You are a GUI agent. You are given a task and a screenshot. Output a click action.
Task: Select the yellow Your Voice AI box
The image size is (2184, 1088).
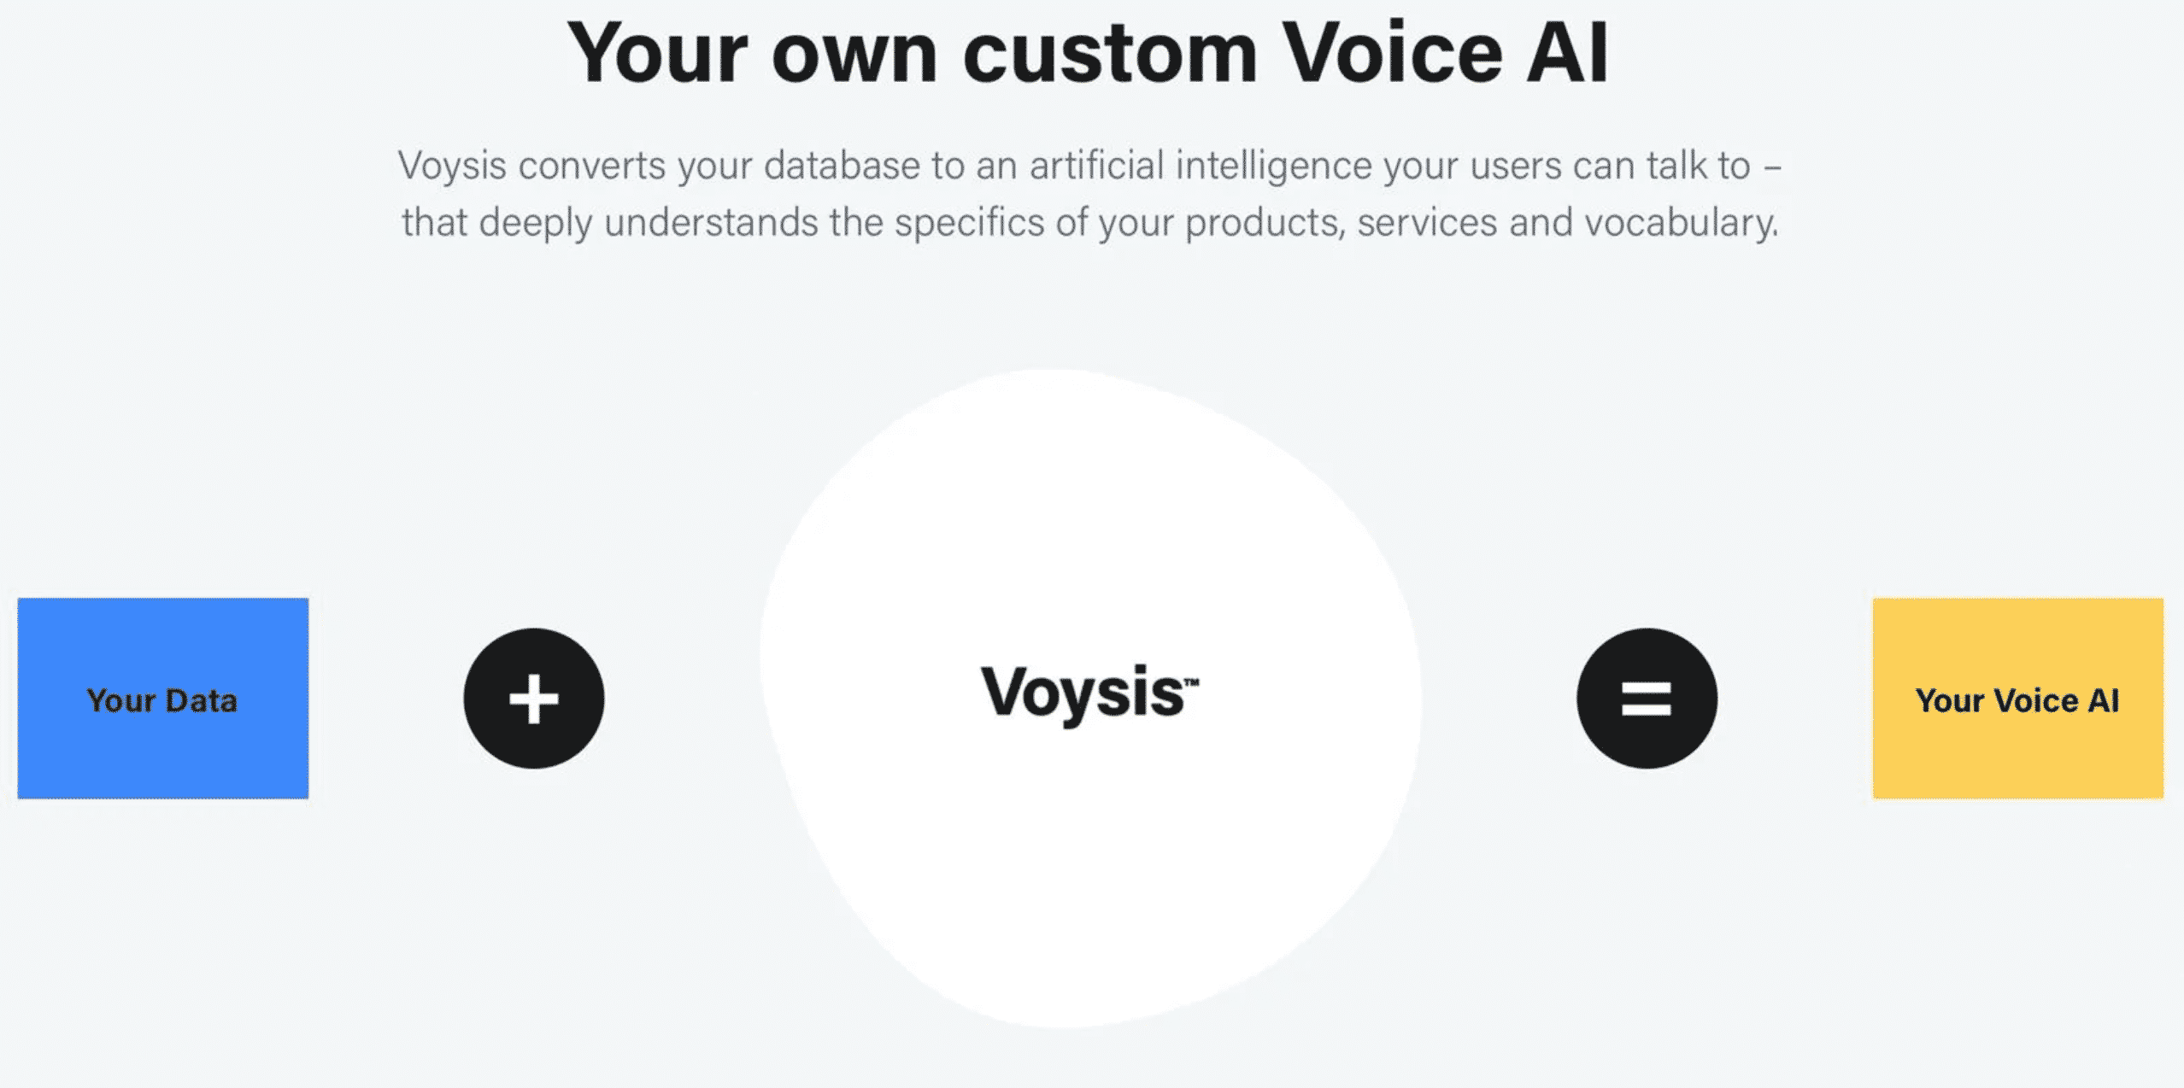click(2017, 699)
